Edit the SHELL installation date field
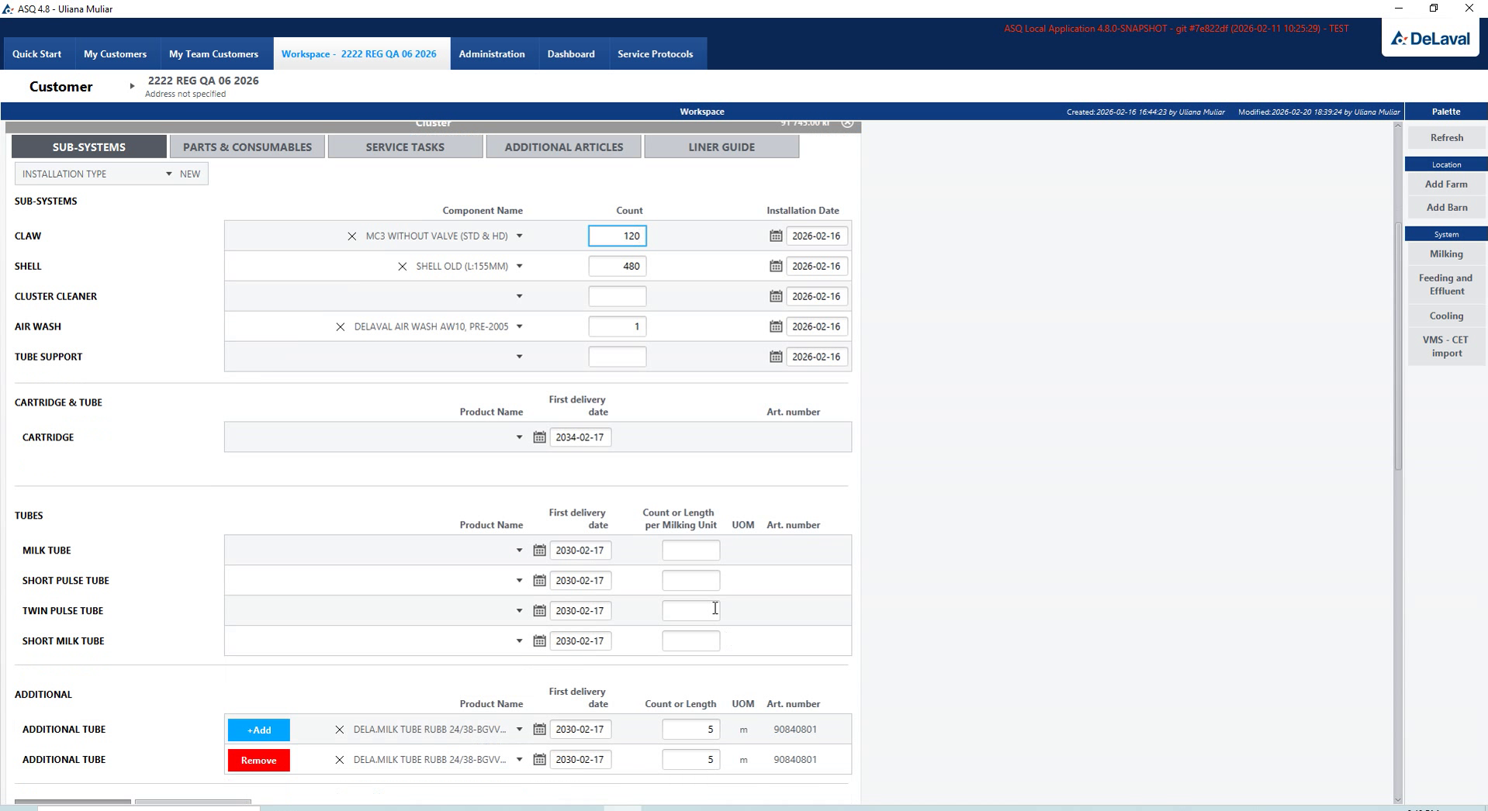Image resolution: width=1488 pixels, height=811 pixels. point(816,266)
